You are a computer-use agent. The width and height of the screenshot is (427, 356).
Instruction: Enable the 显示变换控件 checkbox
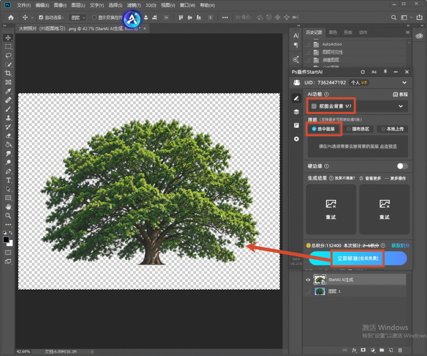(94, 18)
